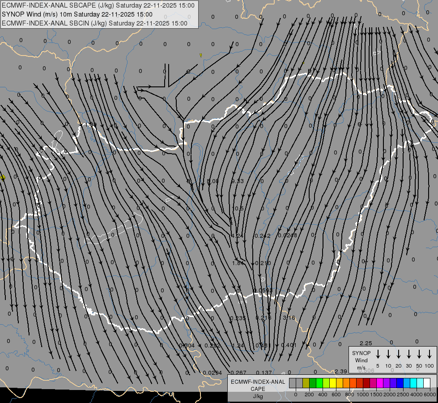Click the 4000 tick label on CAPE scale
The width and height of the screenshot is (438, 403).
click(x=417, y=394)
